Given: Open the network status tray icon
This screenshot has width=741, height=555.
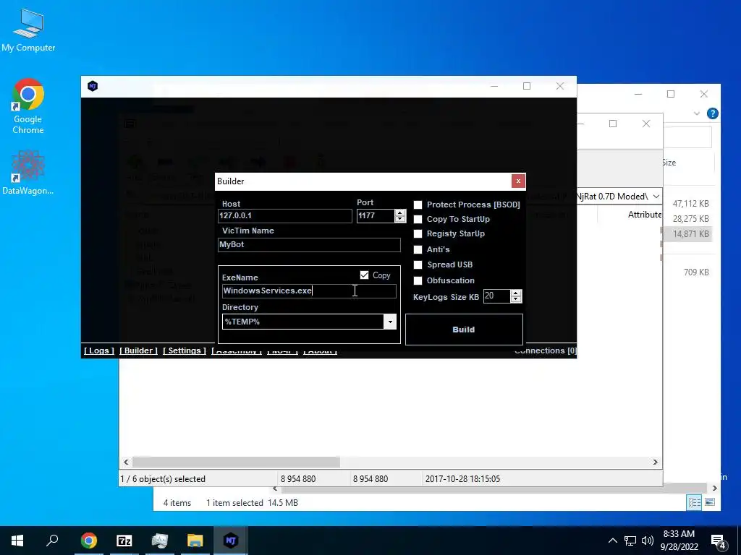Looking at the screenshot, I should tap(630, 541).
